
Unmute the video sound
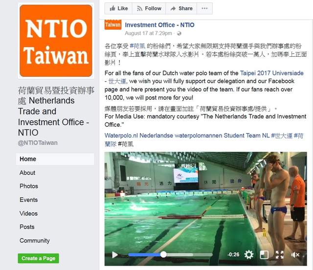(295, 255)
